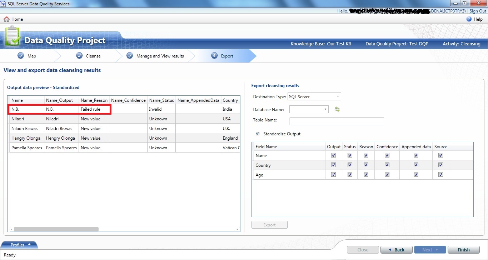Click the Finish button
Viewport: 488px width, 260px height.
pos(464,250)
